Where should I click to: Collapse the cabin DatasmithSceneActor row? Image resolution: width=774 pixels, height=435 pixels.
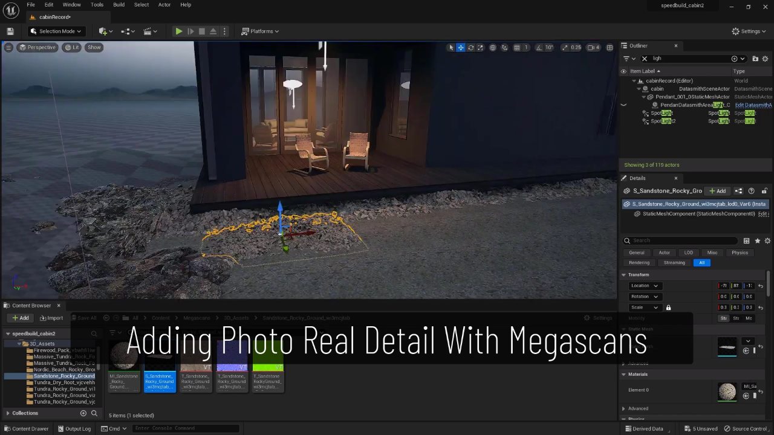pyautogui.click(x=639, y=89)
